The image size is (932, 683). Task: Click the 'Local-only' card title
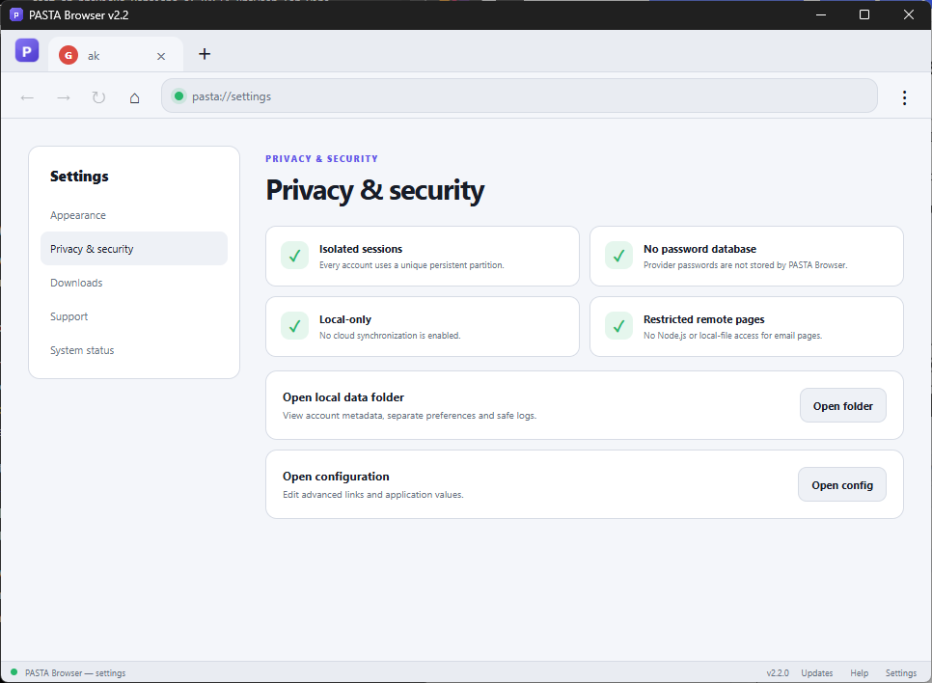(x=344, y=319)
